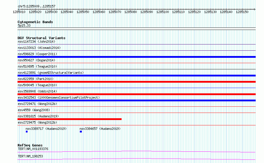
Task: Click ruler position 1285010
Action: (19, 12)
